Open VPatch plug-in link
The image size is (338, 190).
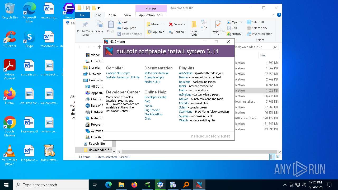184,120
